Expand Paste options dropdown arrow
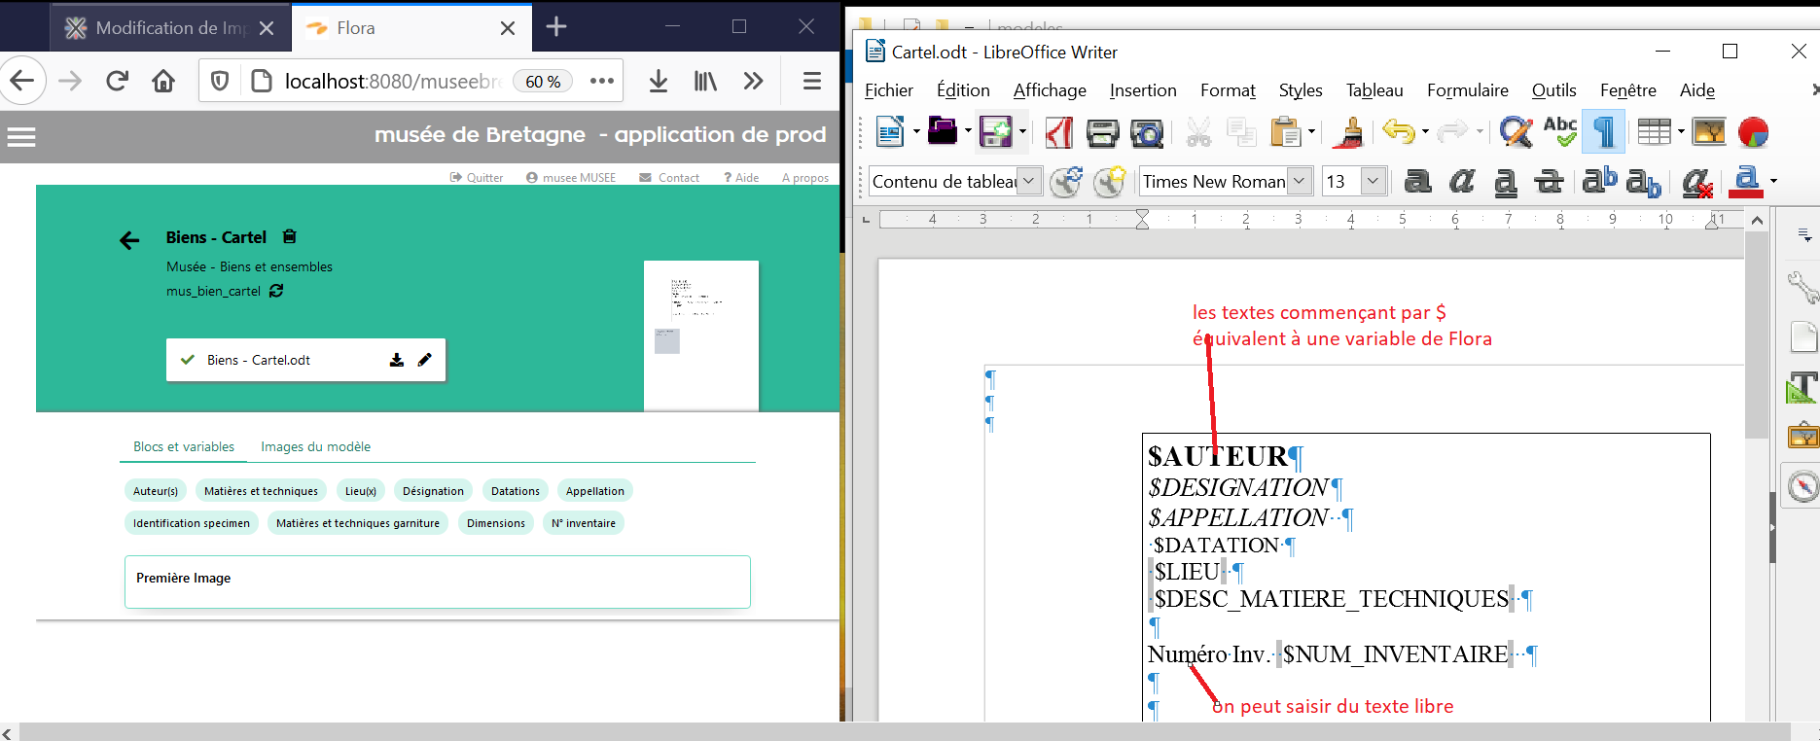 [x=1311, y=131]
